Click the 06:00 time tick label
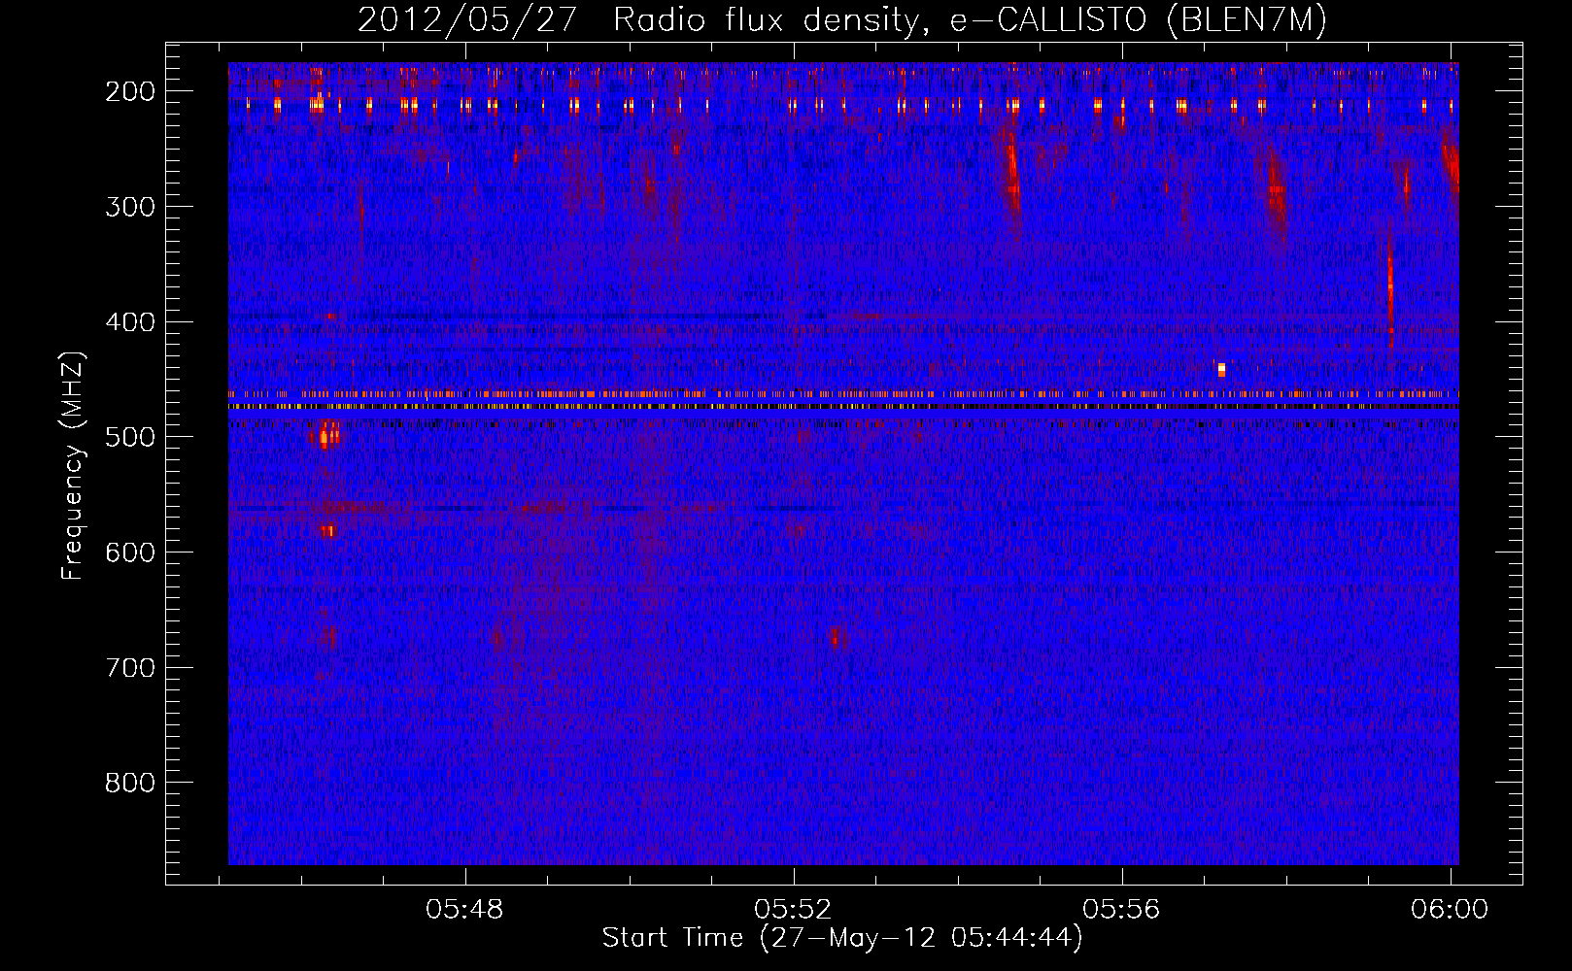This screenshot has width=1572, height=971. click(x=1450, y=910)
